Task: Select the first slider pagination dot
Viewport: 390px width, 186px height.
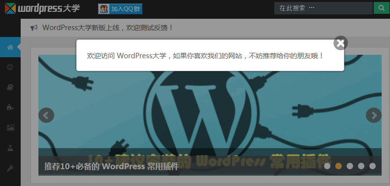Action: pos(327,166)
